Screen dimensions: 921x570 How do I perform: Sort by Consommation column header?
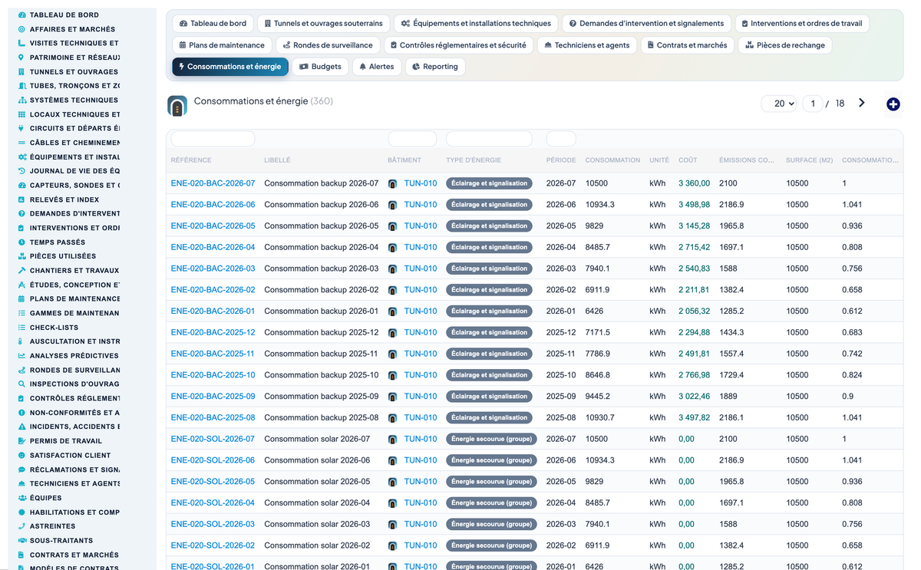point(612,160)
